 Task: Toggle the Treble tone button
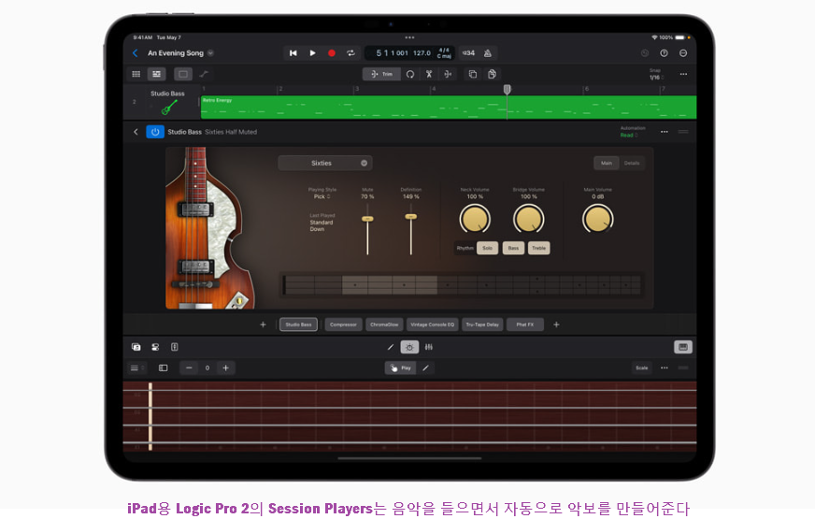pos(538,248)
